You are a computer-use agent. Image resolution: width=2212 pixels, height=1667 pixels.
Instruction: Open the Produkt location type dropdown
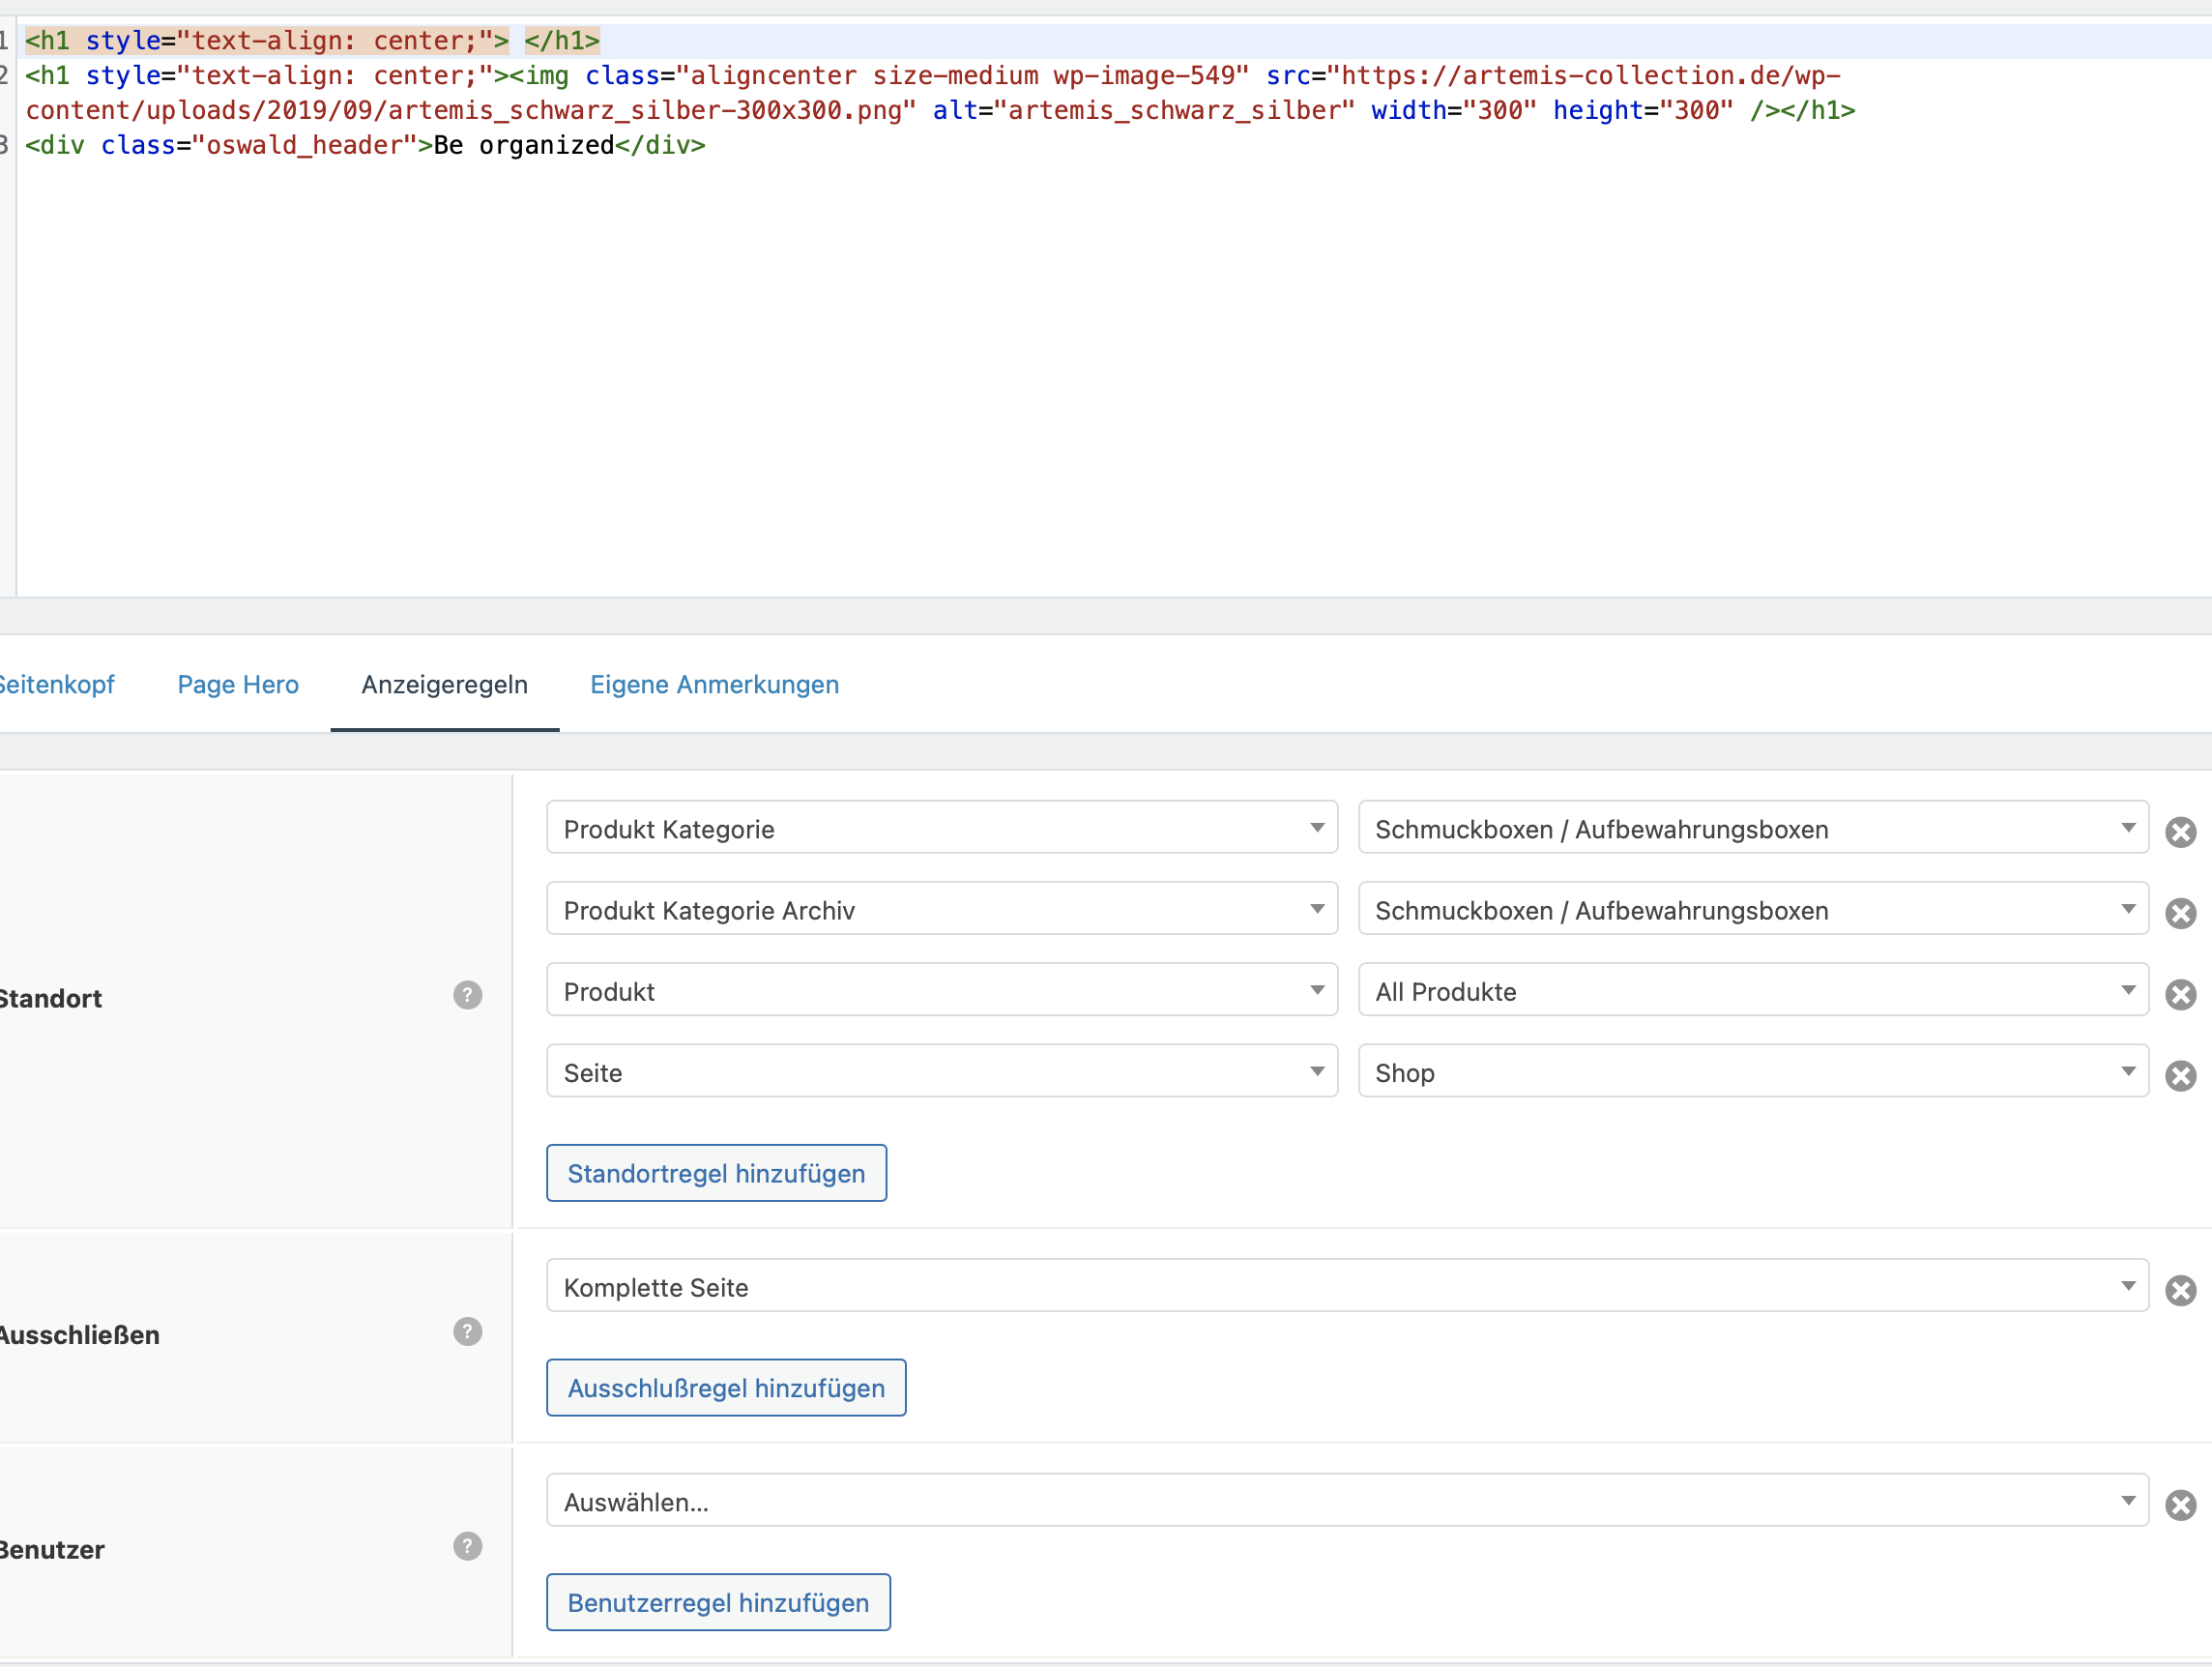[x=941, y=990]
